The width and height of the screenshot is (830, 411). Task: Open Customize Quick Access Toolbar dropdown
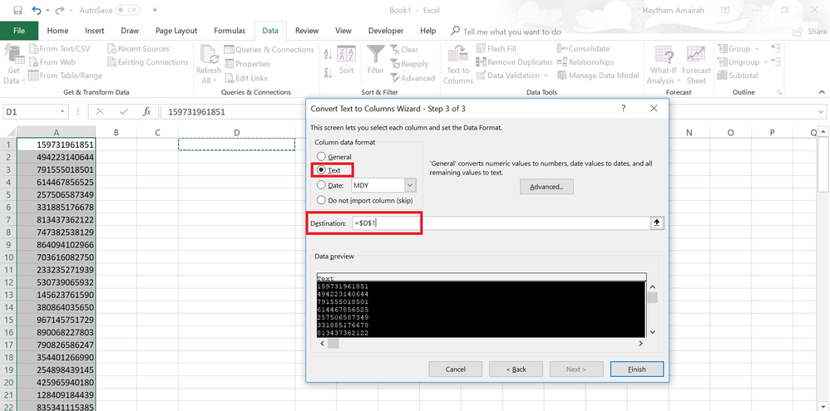coord(155,10)
